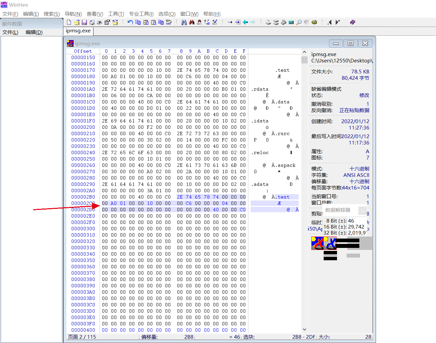Open the 帮助(H) menu

click(212, 14)
